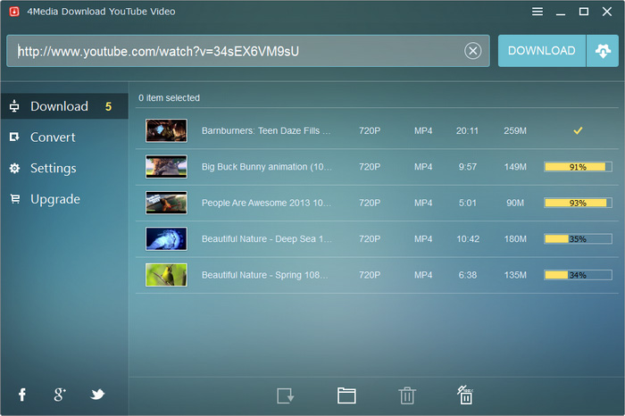The height and width of the screenshot is (416, 625).
Task: Click the 91% progress bar
Action: tap(578, 167)
